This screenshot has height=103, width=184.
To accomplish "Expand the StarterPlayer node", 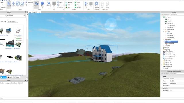I will (162, 64).
